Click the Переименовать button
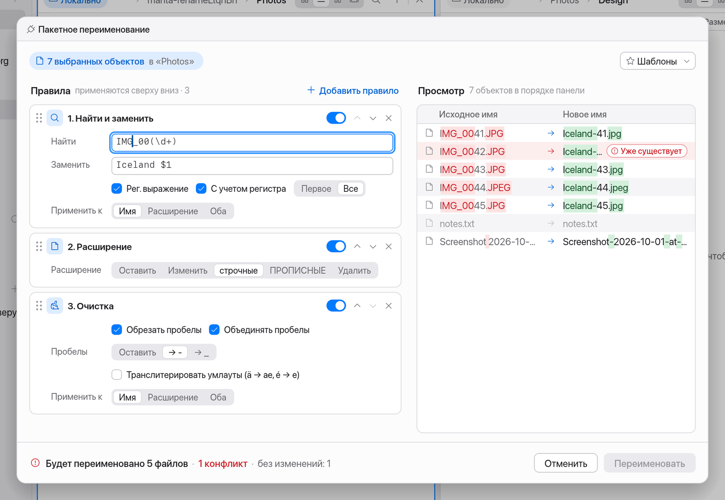Viewport: 725px width, 500px height. click(x=649, y=463)
